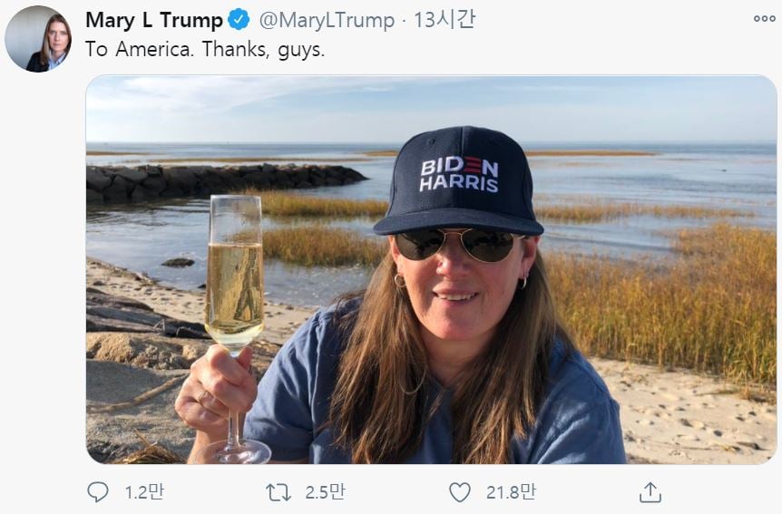Click the 1.2만 reply count
The image size is (782, 514).
point(144,492)
